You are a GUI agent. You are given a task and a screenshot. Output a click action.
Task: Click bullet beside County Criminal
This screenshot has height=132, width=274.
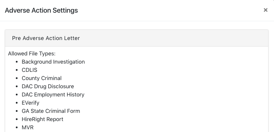point(17,78)
